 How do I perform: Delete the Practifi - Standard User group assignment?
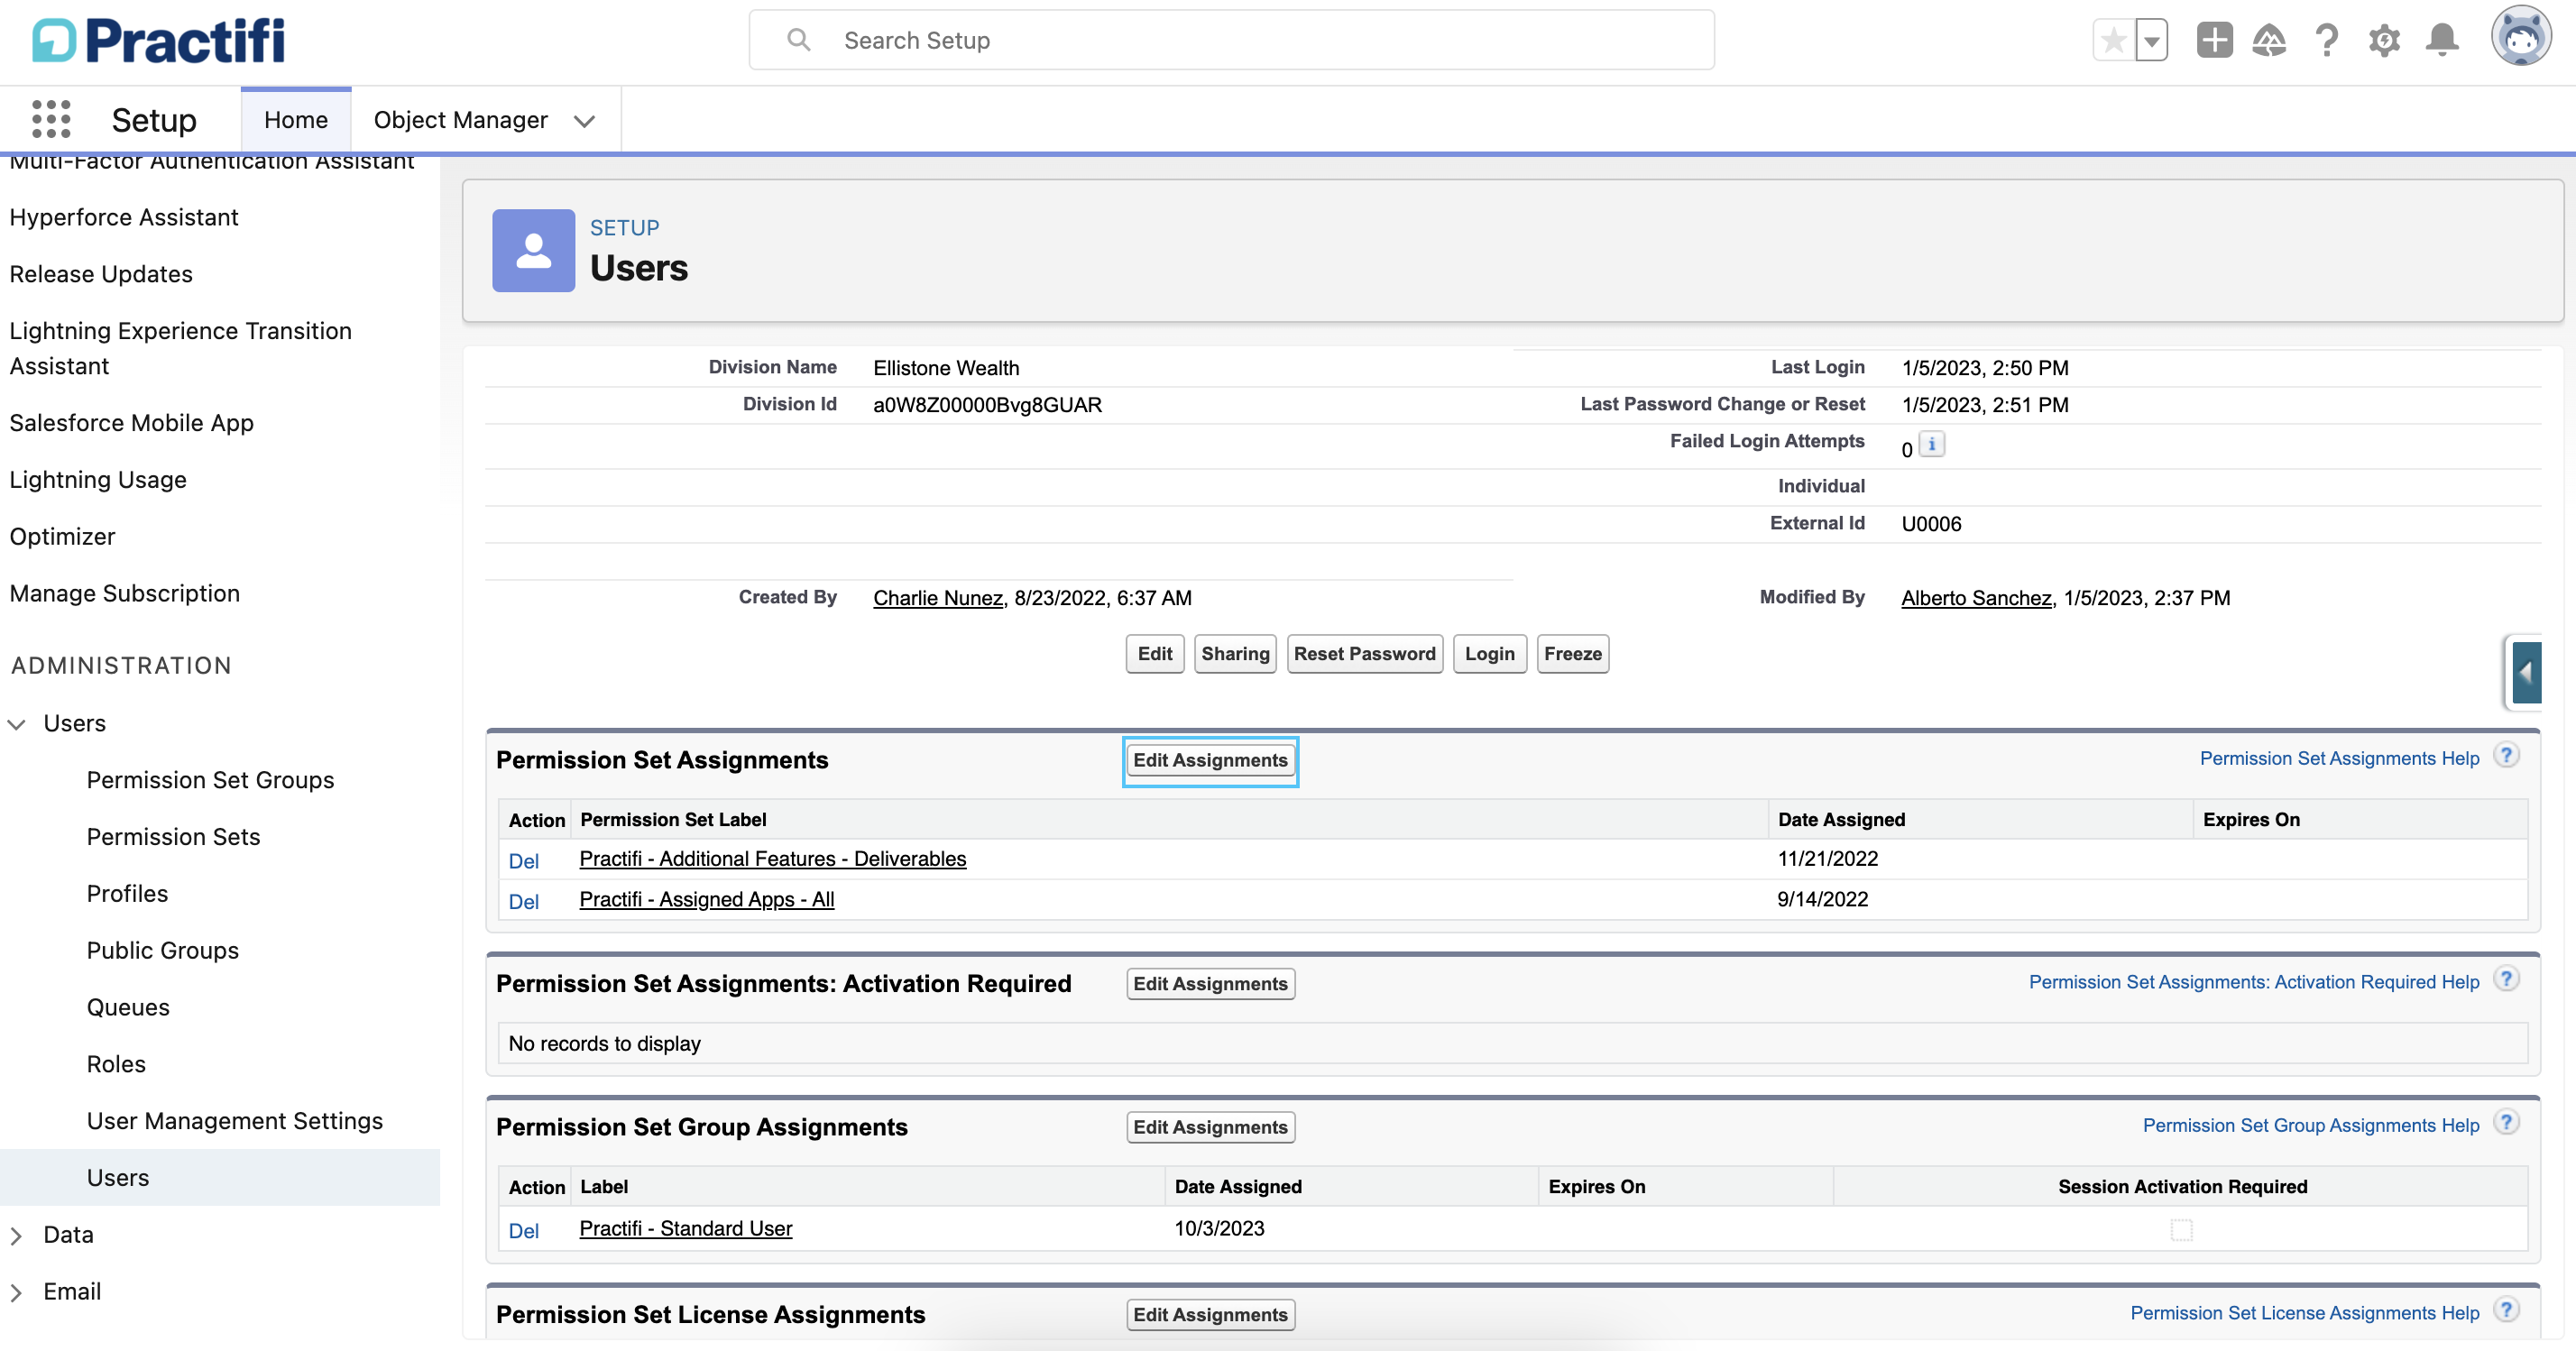click(523, 1231)
